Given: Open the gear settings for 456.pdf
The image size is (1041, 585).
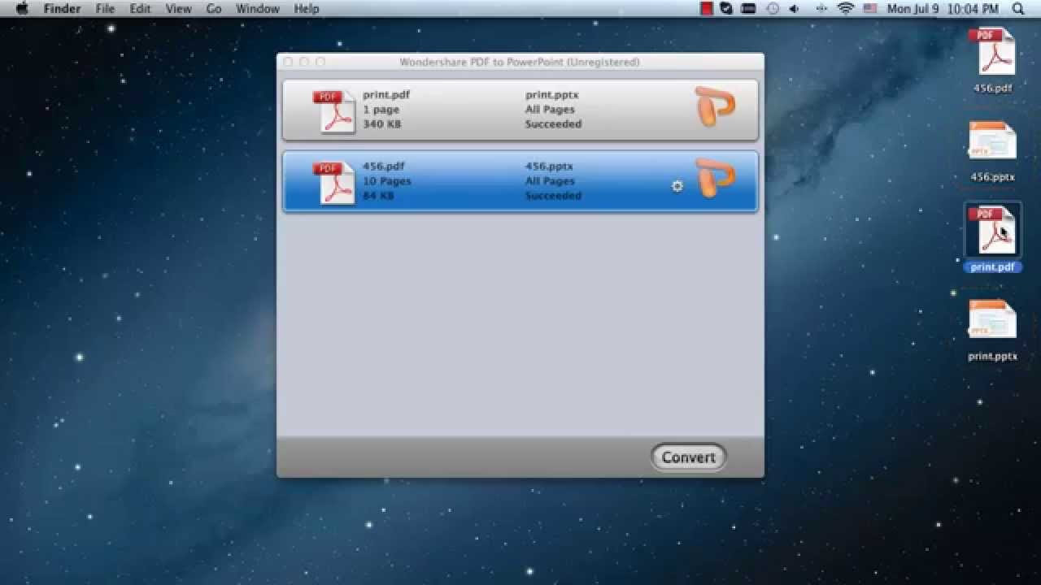Looking at the screenshot, I should 677,186.
